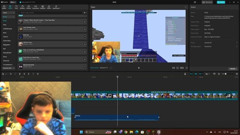
Task: Select the Chill&Dreams music category
Action: tap(7, 29)
